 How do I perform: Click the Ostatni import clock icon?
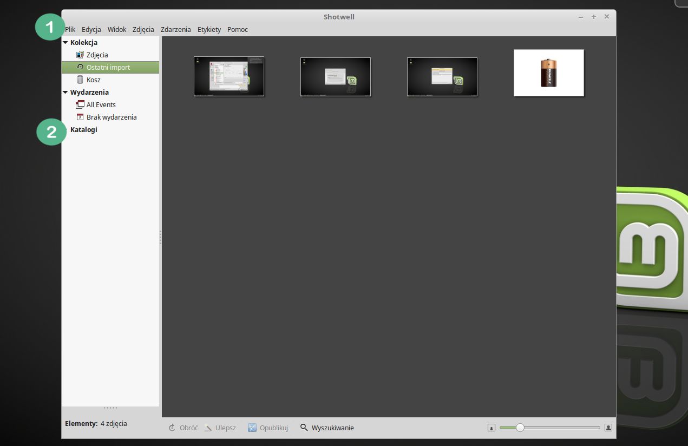click(x=80, y=67)
